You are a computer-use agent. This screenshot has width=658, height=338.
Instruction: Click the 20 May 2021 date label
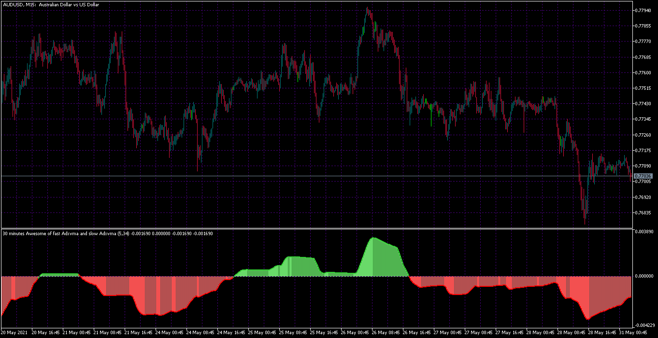tap(15, 333)
